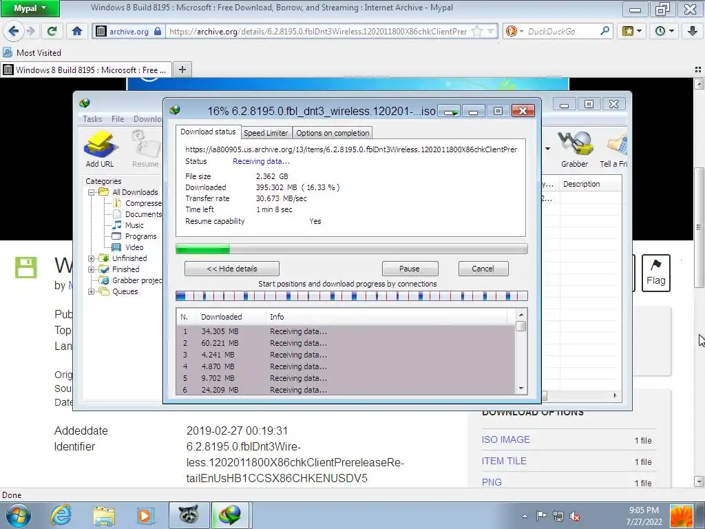Switch to Options on completion tab
Viewport: 705px width, 529px height.
333,133
